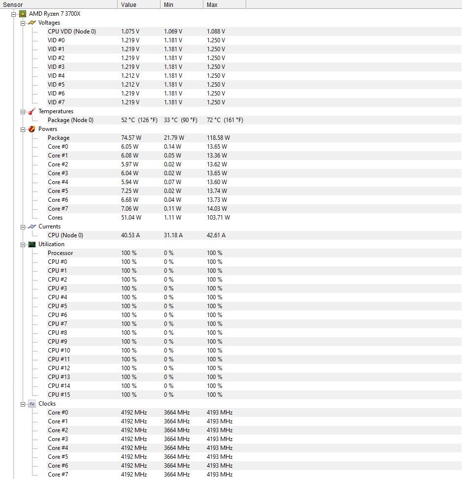Click the 33 °C (90 °F) min temperature

(x=181, y=120)
